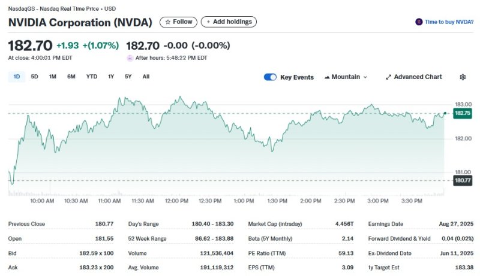
Task: Click the after-hours moon icon
Action: click(x=130, y=58)
